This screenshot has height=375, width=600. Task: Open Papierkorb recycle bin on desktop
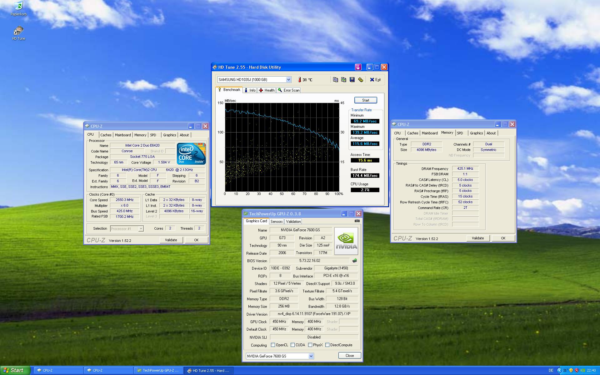tap(19, 8)
